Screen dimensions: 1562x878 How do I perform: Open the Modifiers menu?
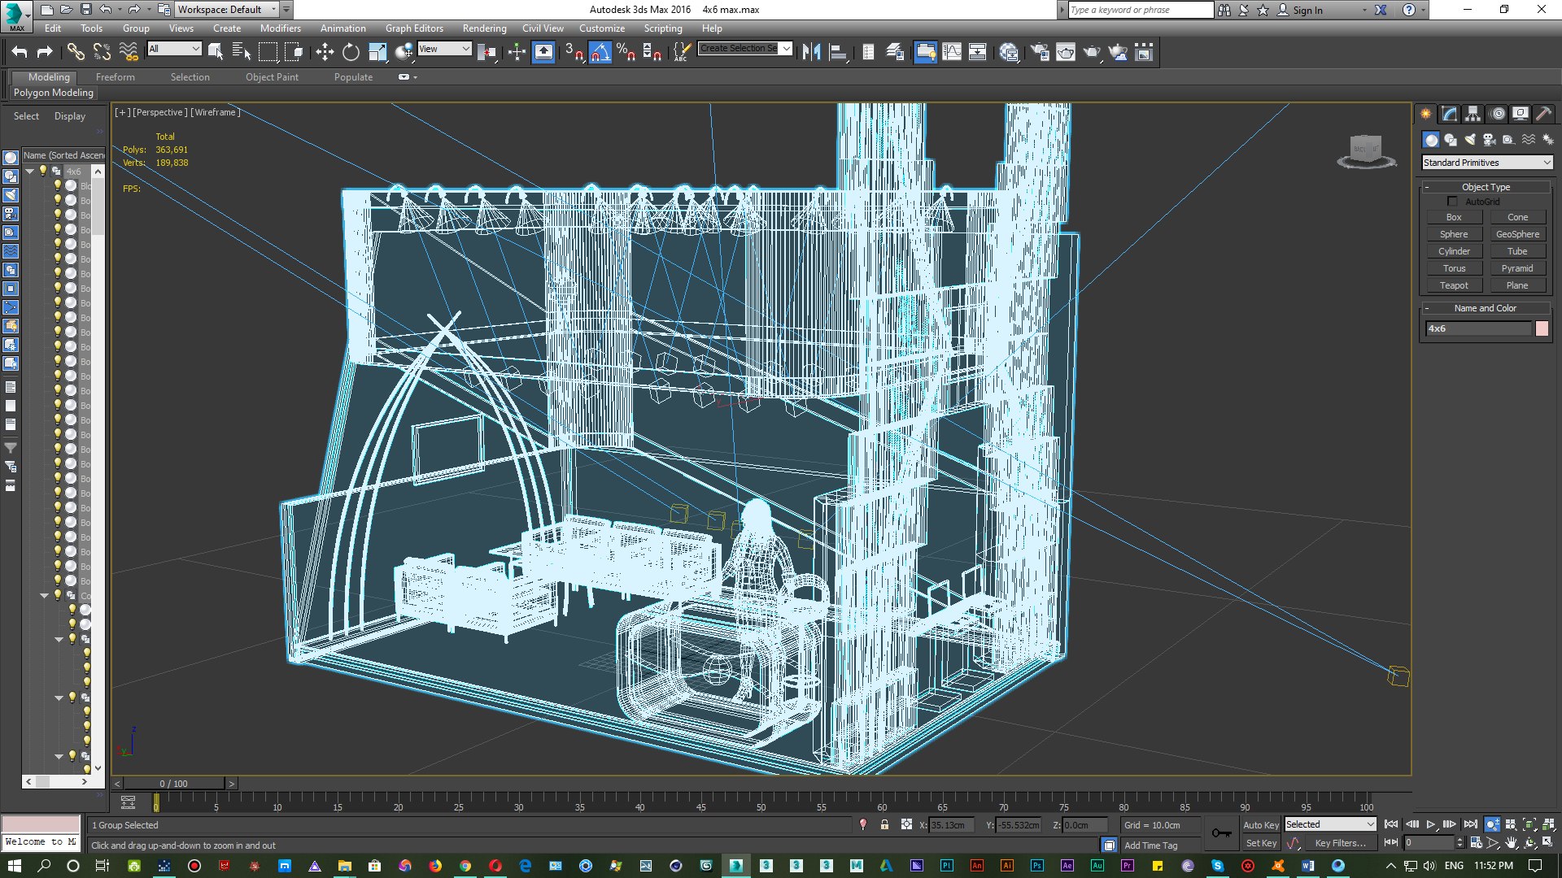click(x=280, y=28)
